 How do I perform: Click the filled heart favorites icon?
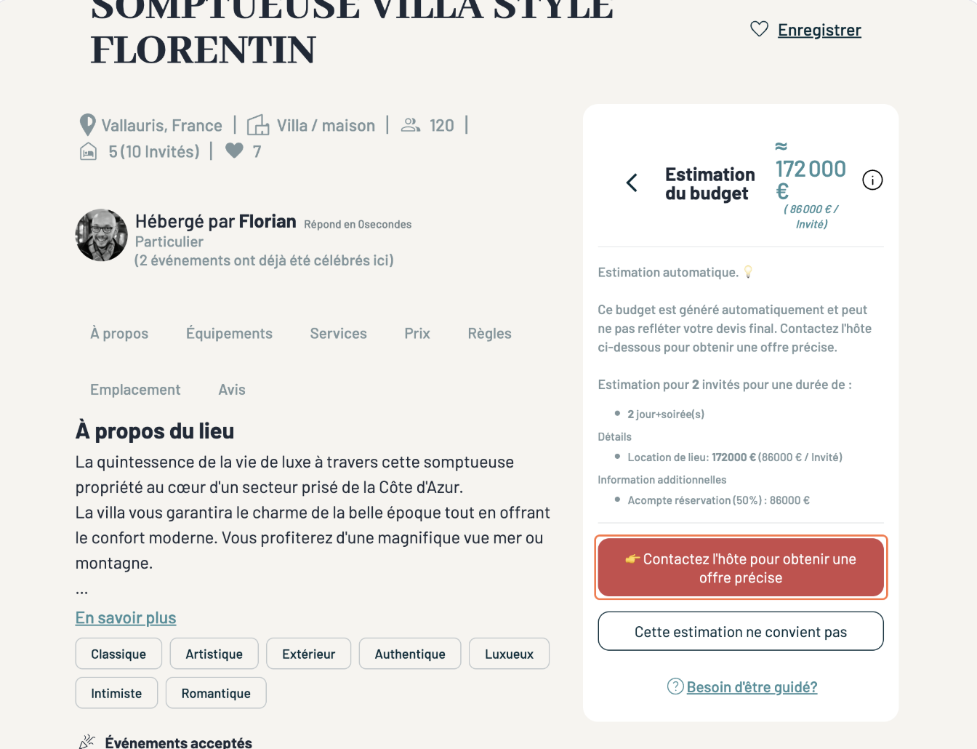point(234,151)
